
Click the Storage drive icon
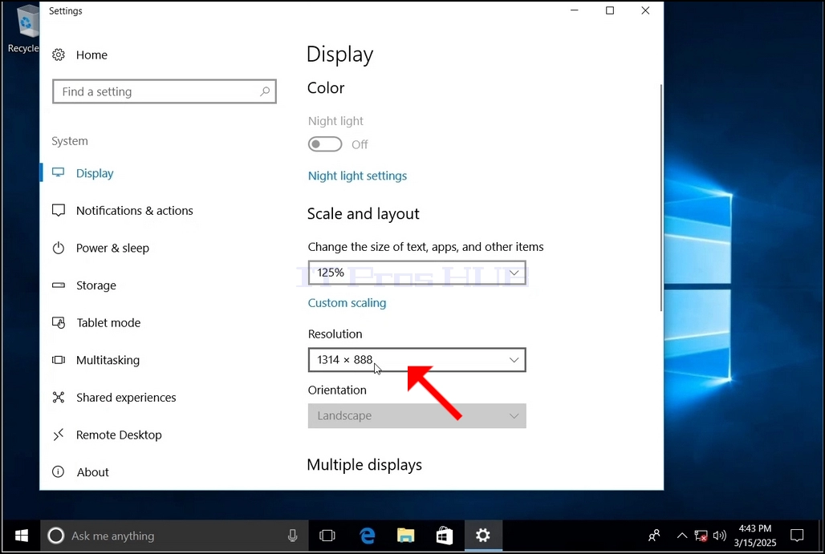59,285
